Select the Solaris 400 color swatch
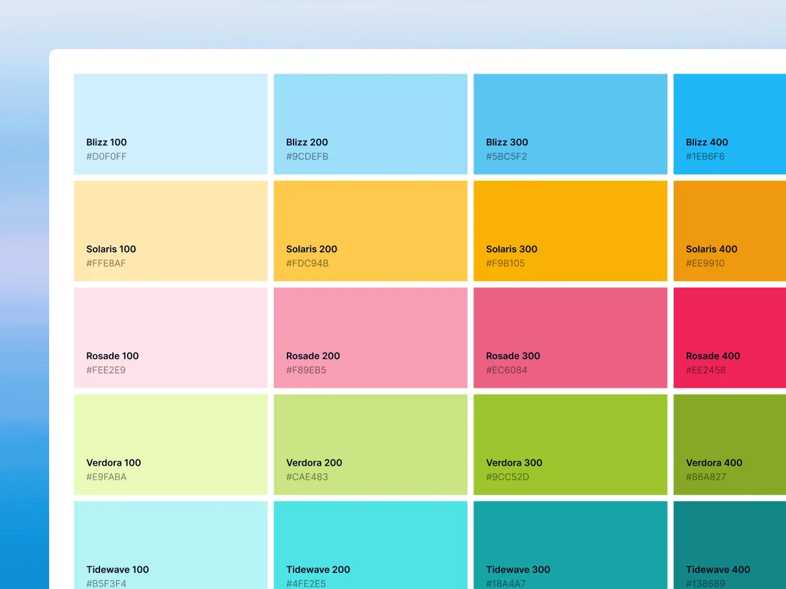786x589 pixels. [730, 231]
